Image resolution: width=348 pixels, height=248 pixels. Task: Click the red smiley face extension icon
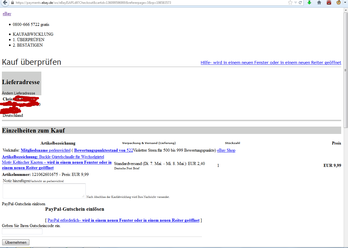[329, 2]
